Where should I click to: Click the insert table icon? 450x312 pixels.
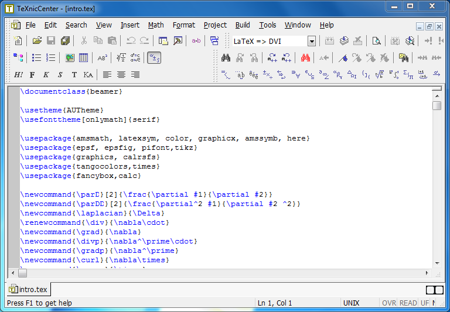pyautogui.click(x=84, y=58)
